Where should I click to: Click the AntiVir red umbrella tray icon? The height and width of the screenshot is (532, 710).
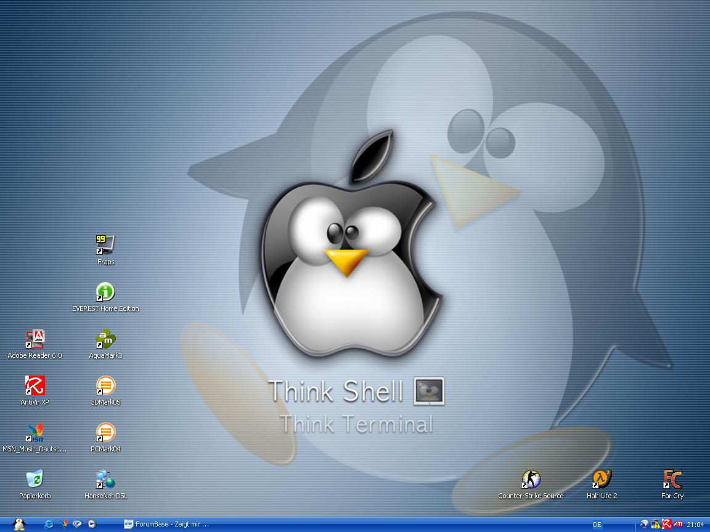(666, 525)
